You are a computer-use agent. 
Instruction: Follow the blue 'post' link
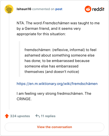[x=59, y=9]
